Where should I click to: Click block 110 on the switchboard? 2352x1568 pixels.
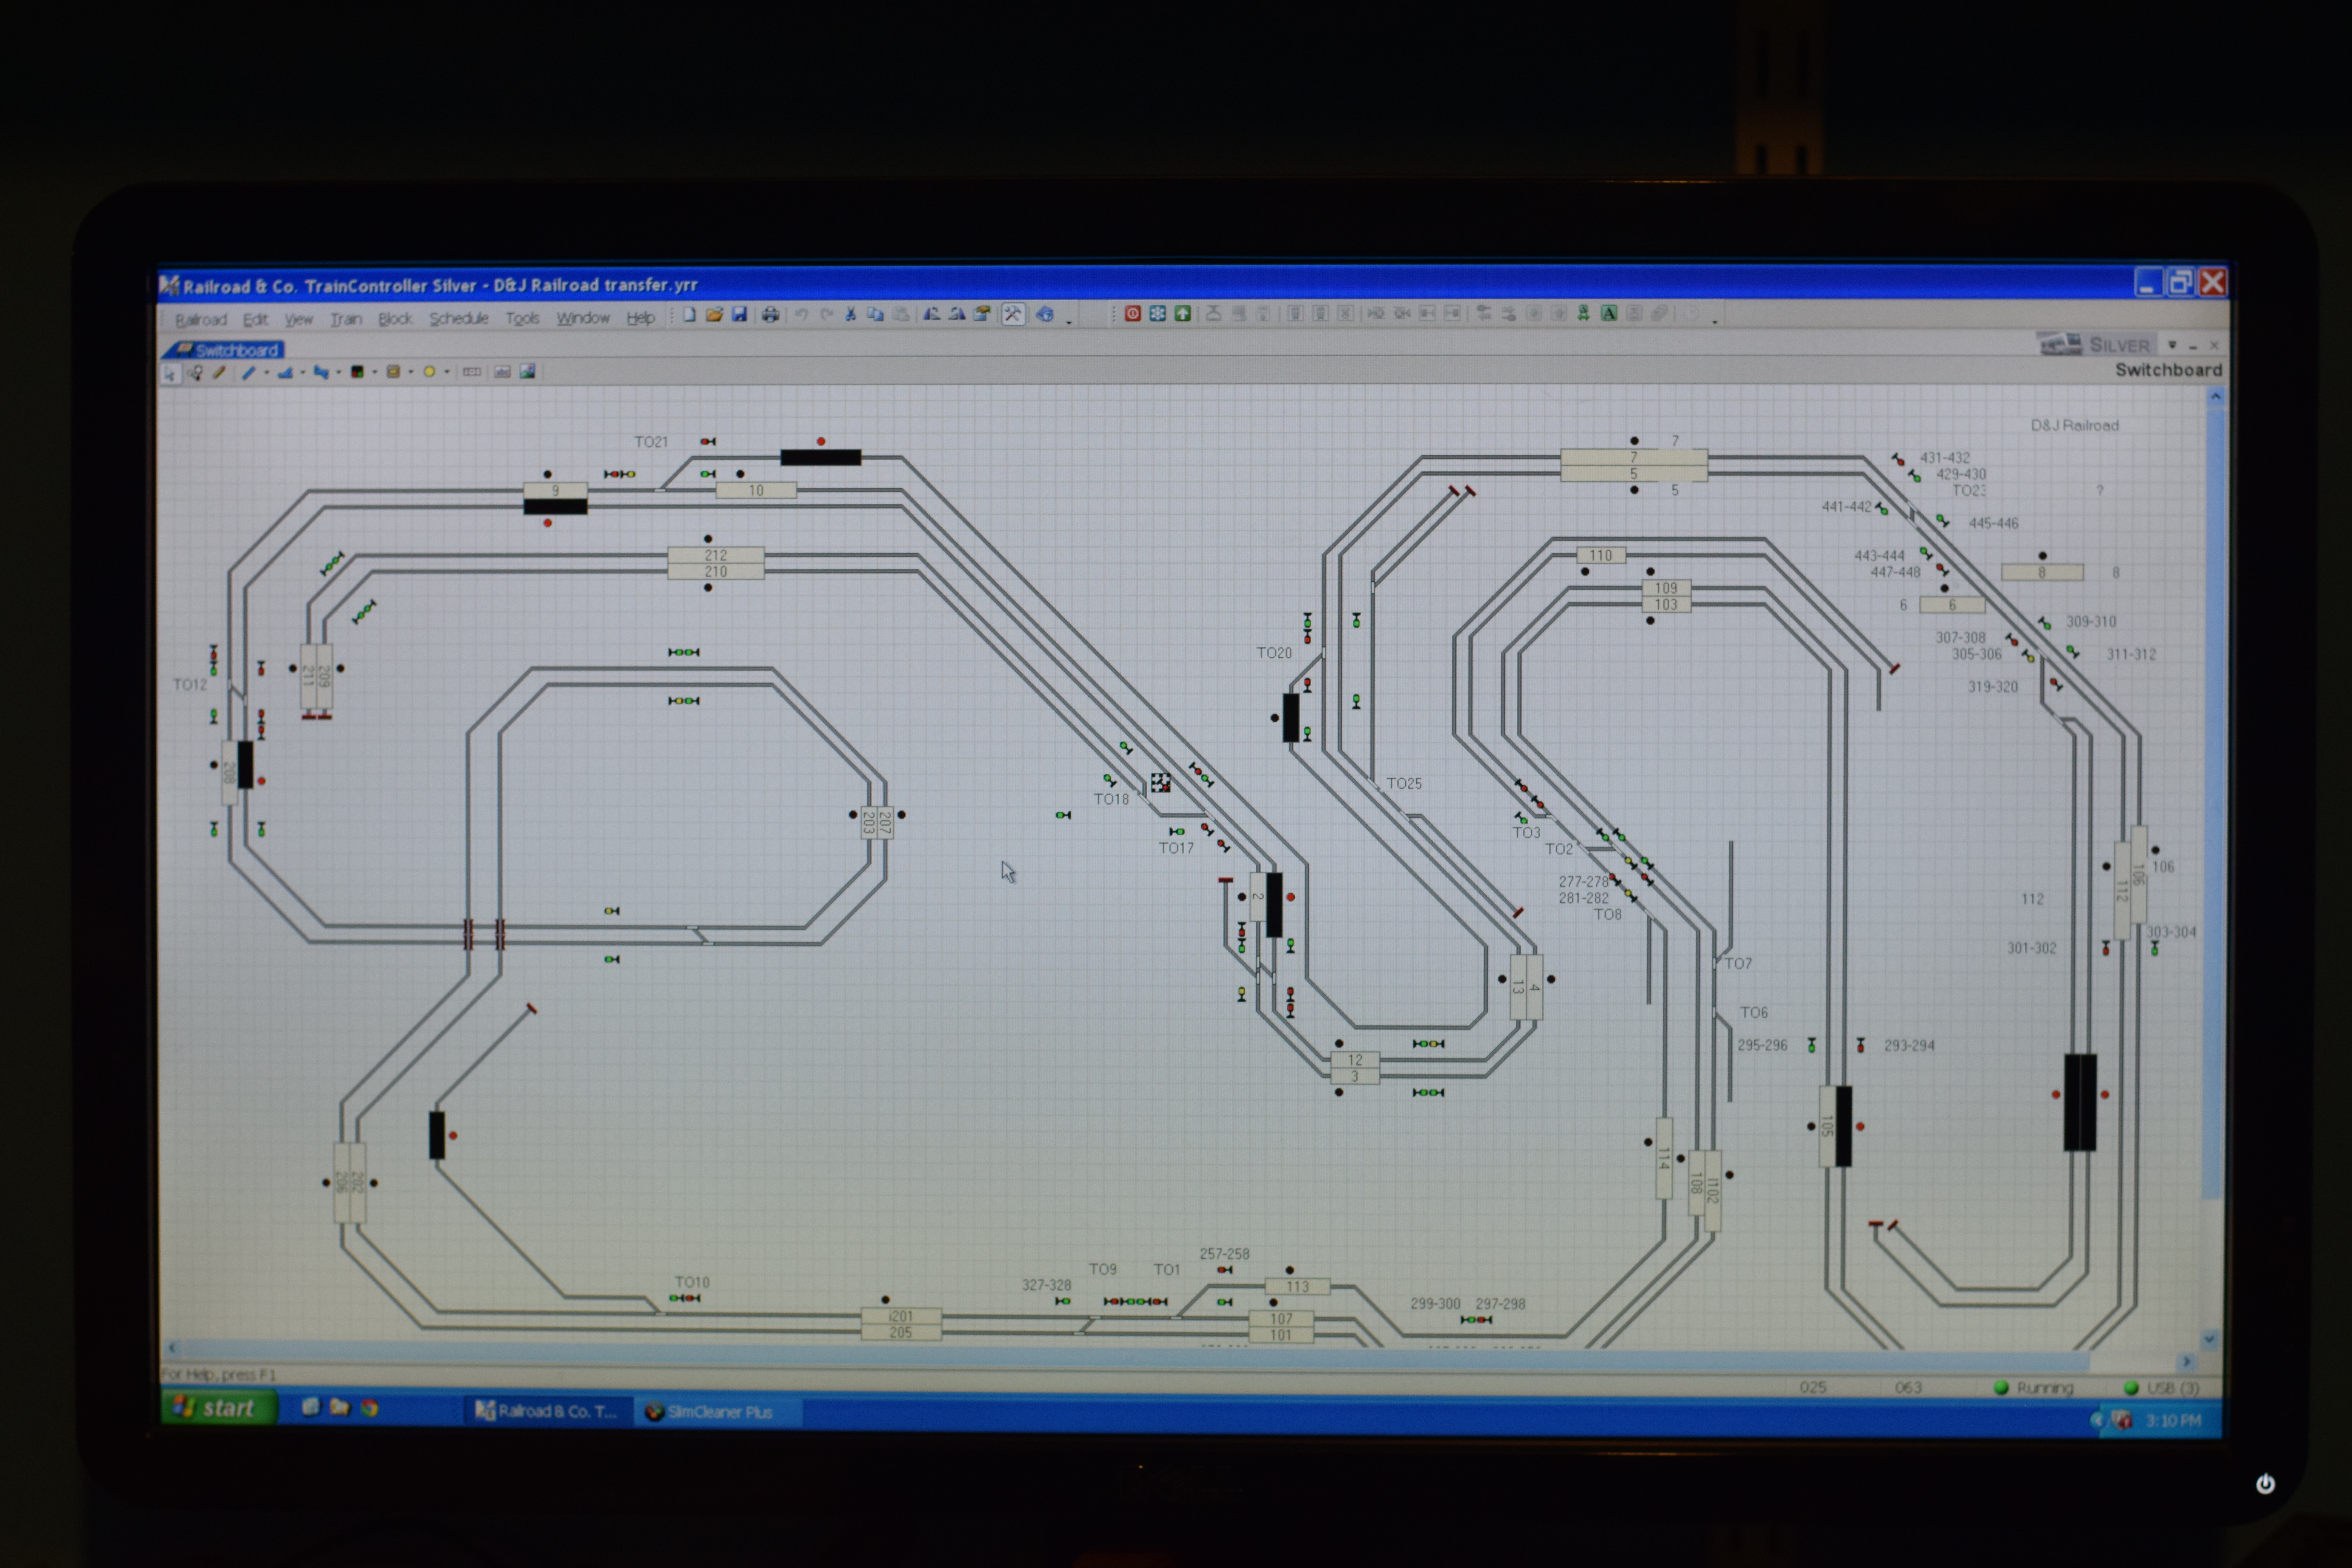1601,555
